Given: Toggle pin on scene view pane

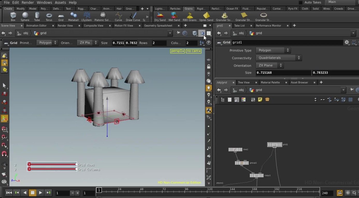Looking at the screenshot, I should click(178, 33).
